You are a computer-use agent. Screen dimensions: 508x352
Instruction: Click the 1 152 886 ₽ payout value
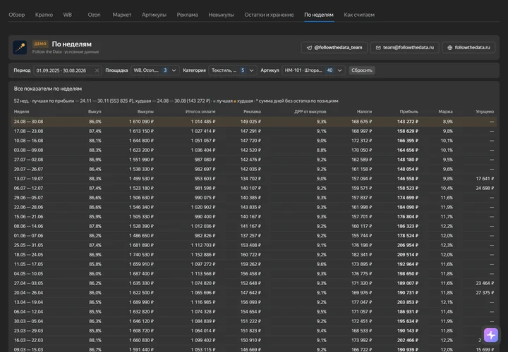[x=202, y=255]
